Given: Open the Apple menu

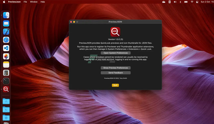Looking at the screenshot, I should pyautogui.click(x=4, y=2).
